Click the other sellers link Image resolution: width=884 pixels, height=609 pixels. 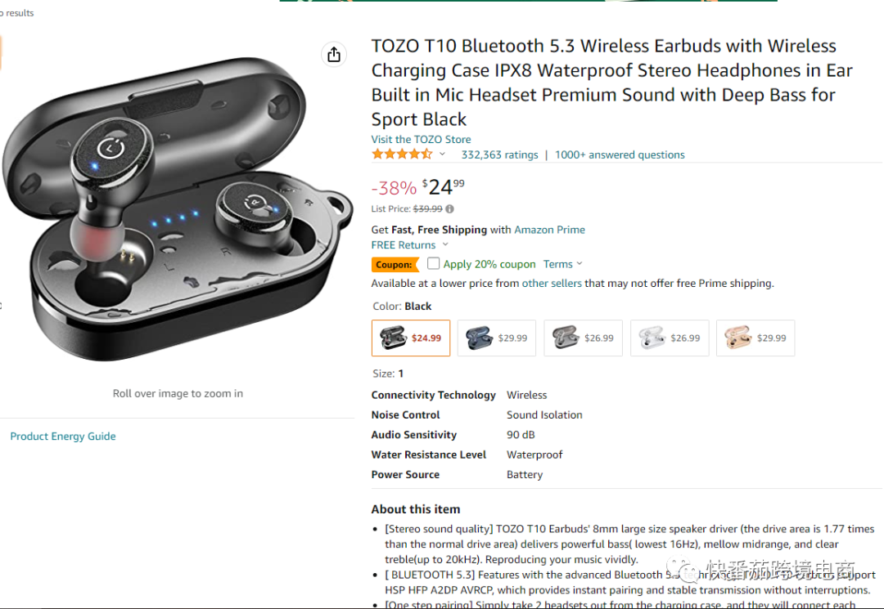[552, 284]
